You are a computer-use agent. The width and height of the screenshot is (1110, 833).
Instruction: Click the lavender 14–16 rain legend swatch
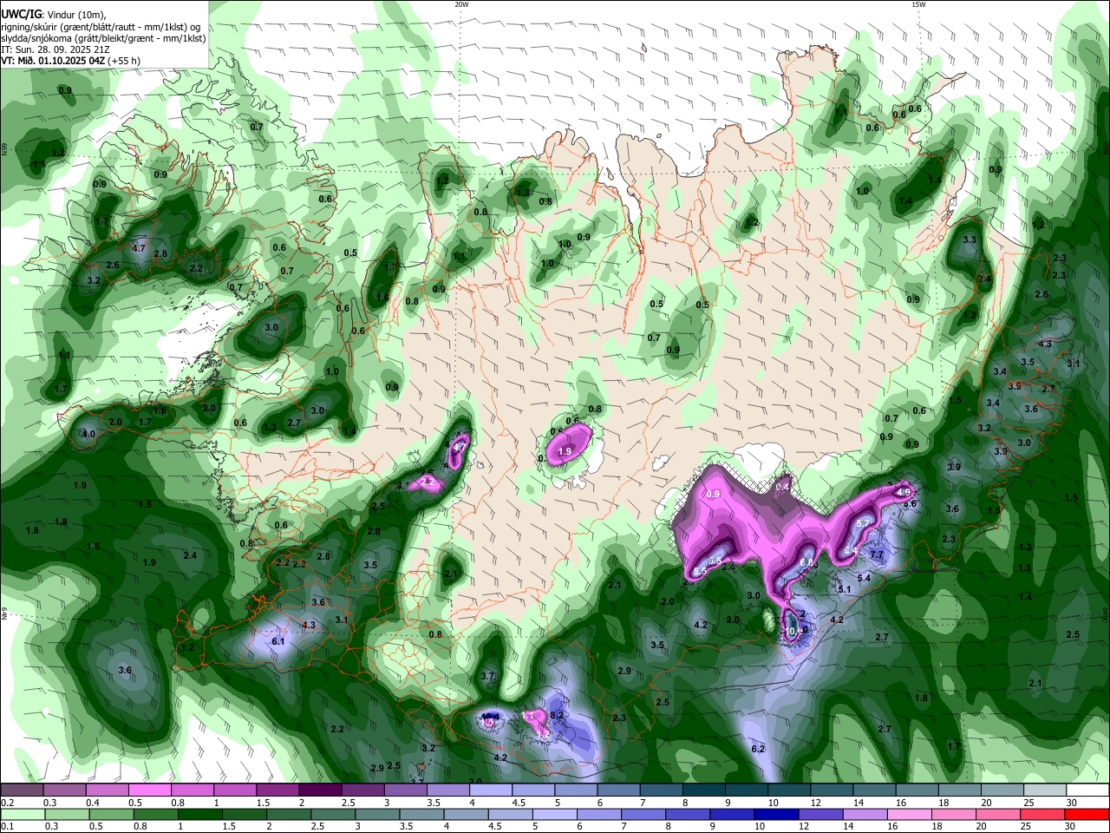pyautogui.click(x=864, y=814)
